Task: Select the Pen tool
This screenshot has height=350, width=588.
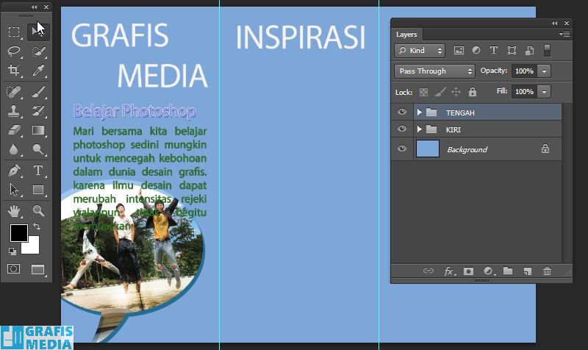Action: (x=14, y=171)
